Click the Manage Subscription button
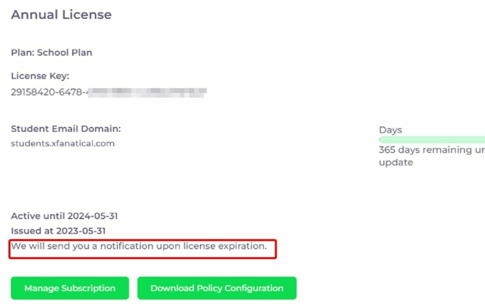Image resolution: width=485 pixels, height=308 pixels. 69,288
